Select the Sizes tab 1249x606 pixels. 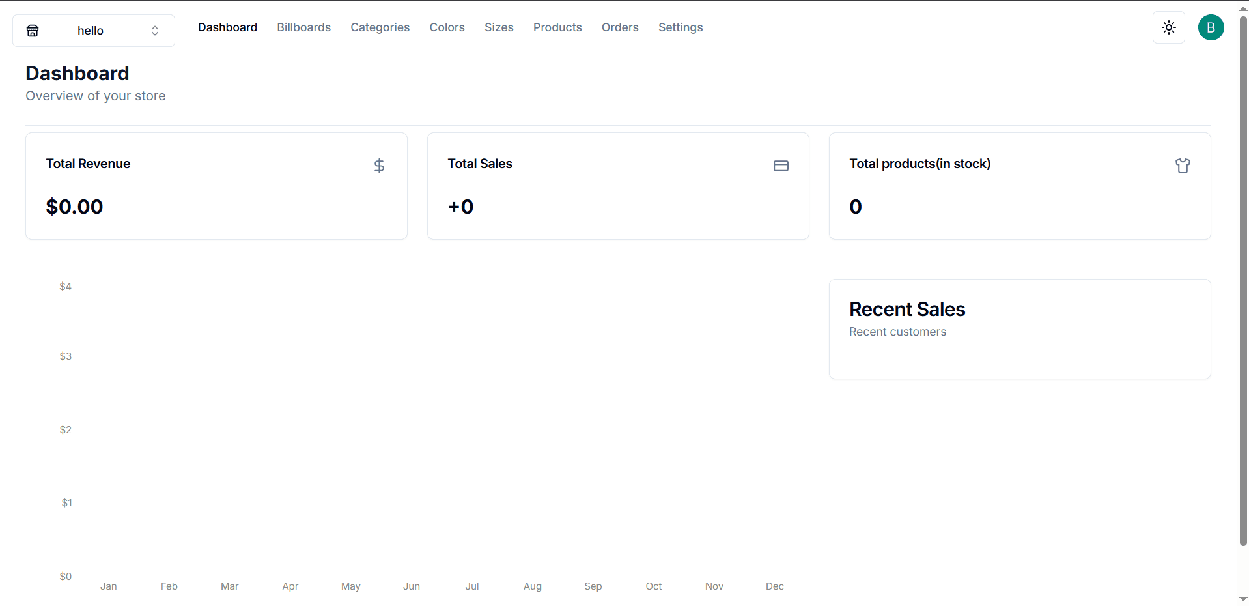(x=499, y=27)
